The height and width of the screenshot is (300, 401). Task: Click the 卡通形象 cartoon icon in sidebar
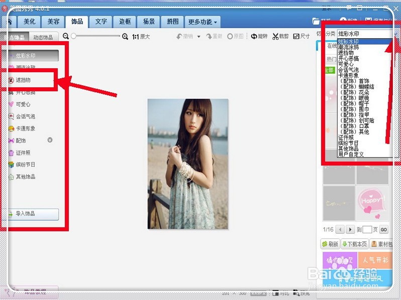11,128
